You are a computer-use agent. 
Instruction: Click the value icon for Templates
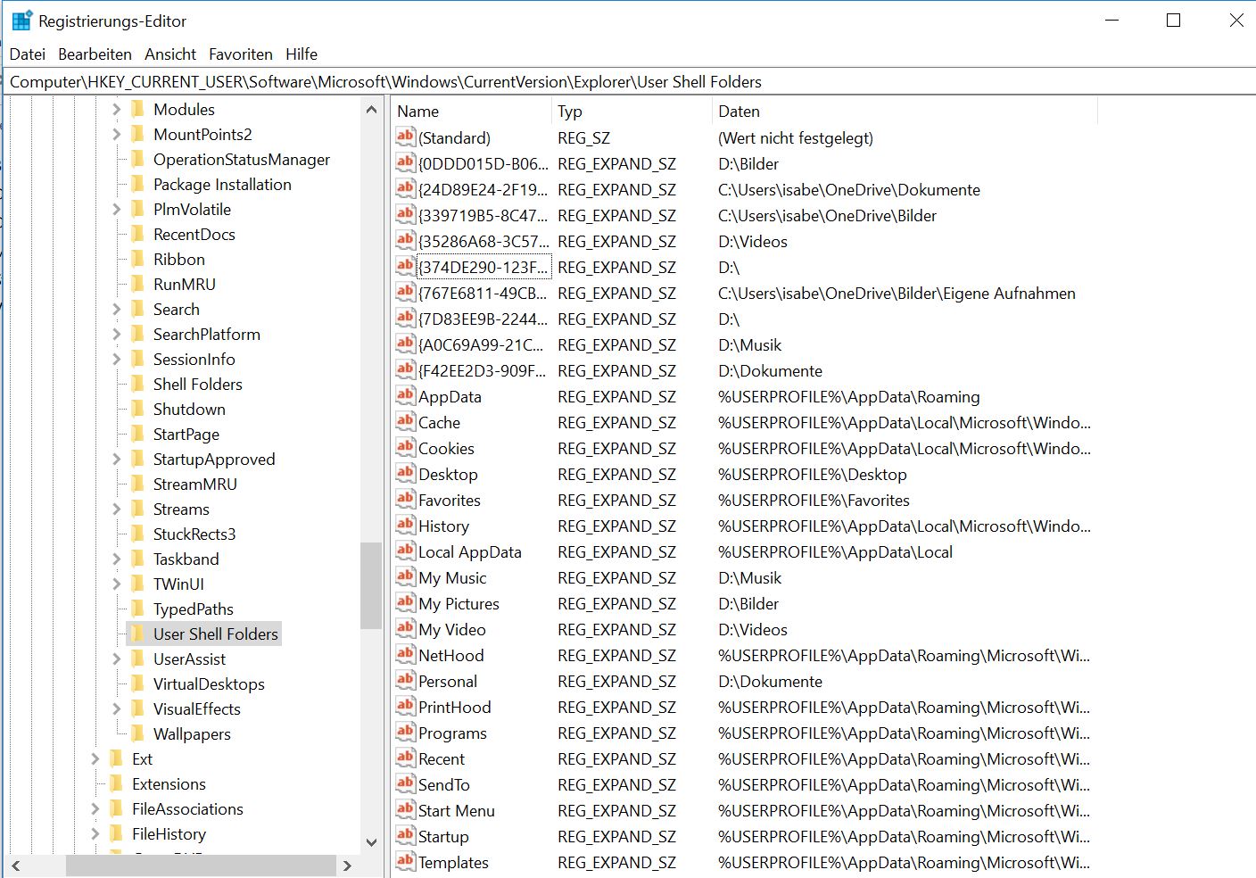coord(406,862)
